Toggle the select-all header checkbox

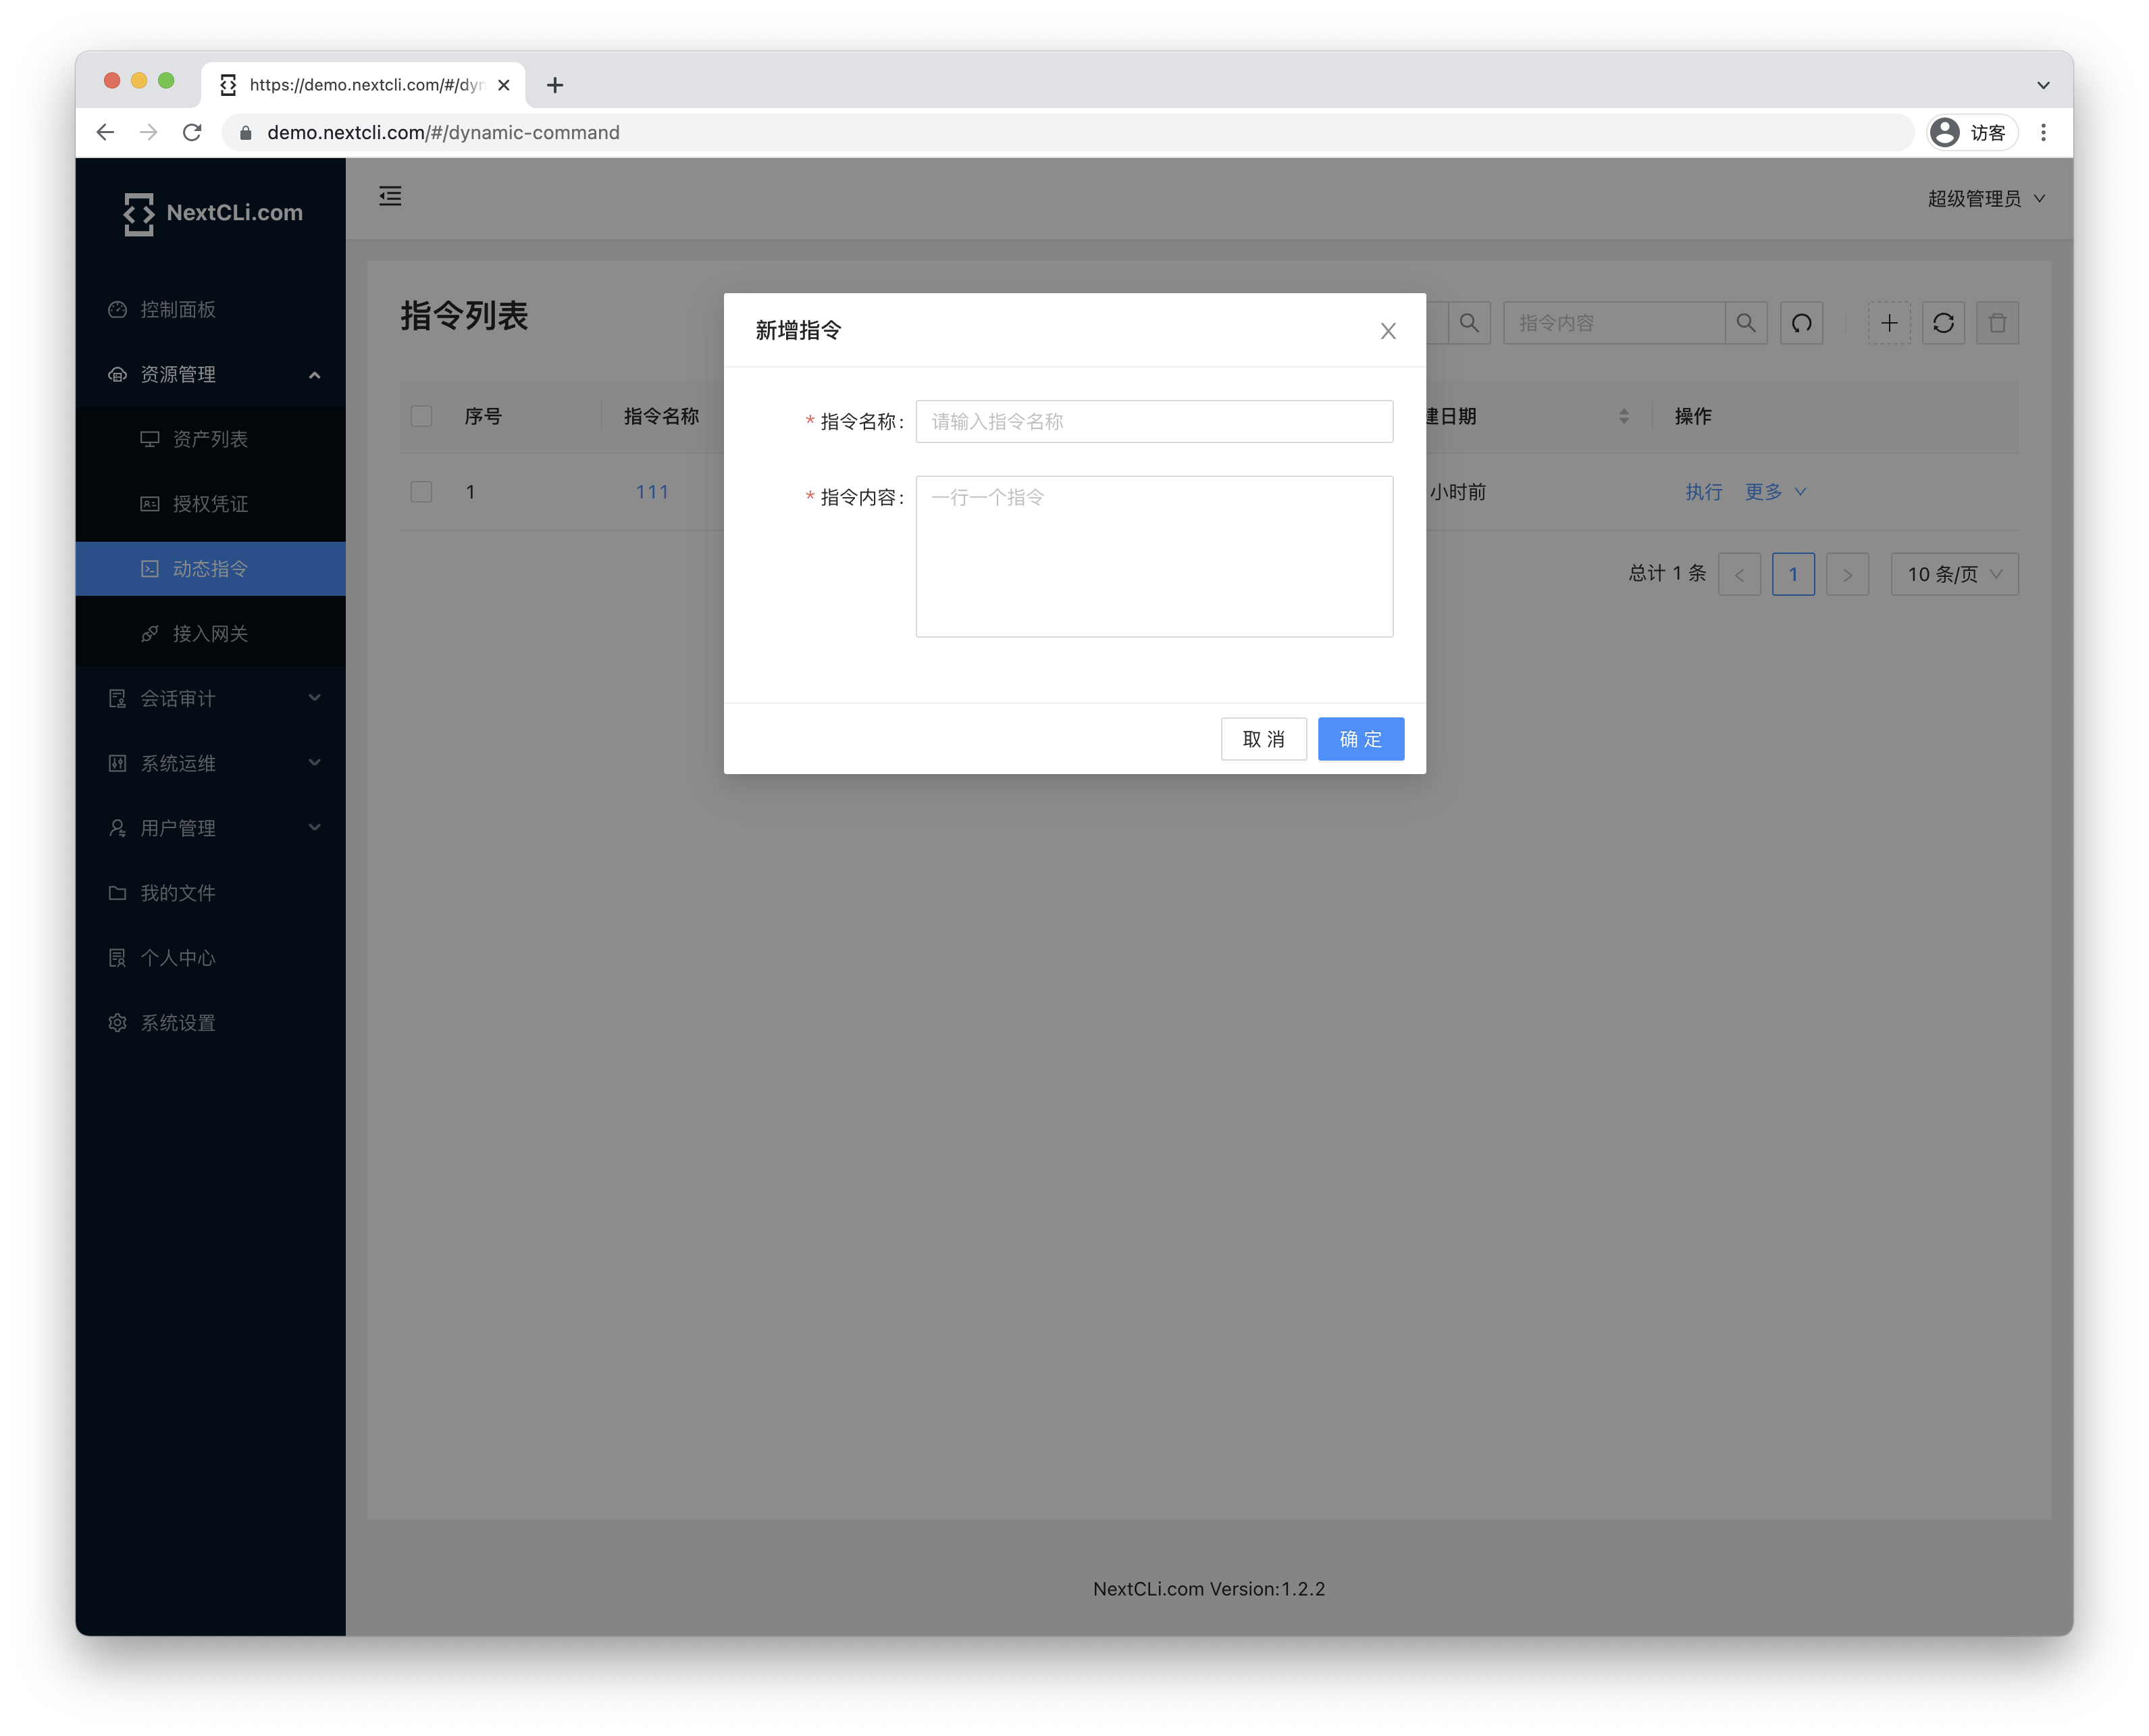(421, 416)
